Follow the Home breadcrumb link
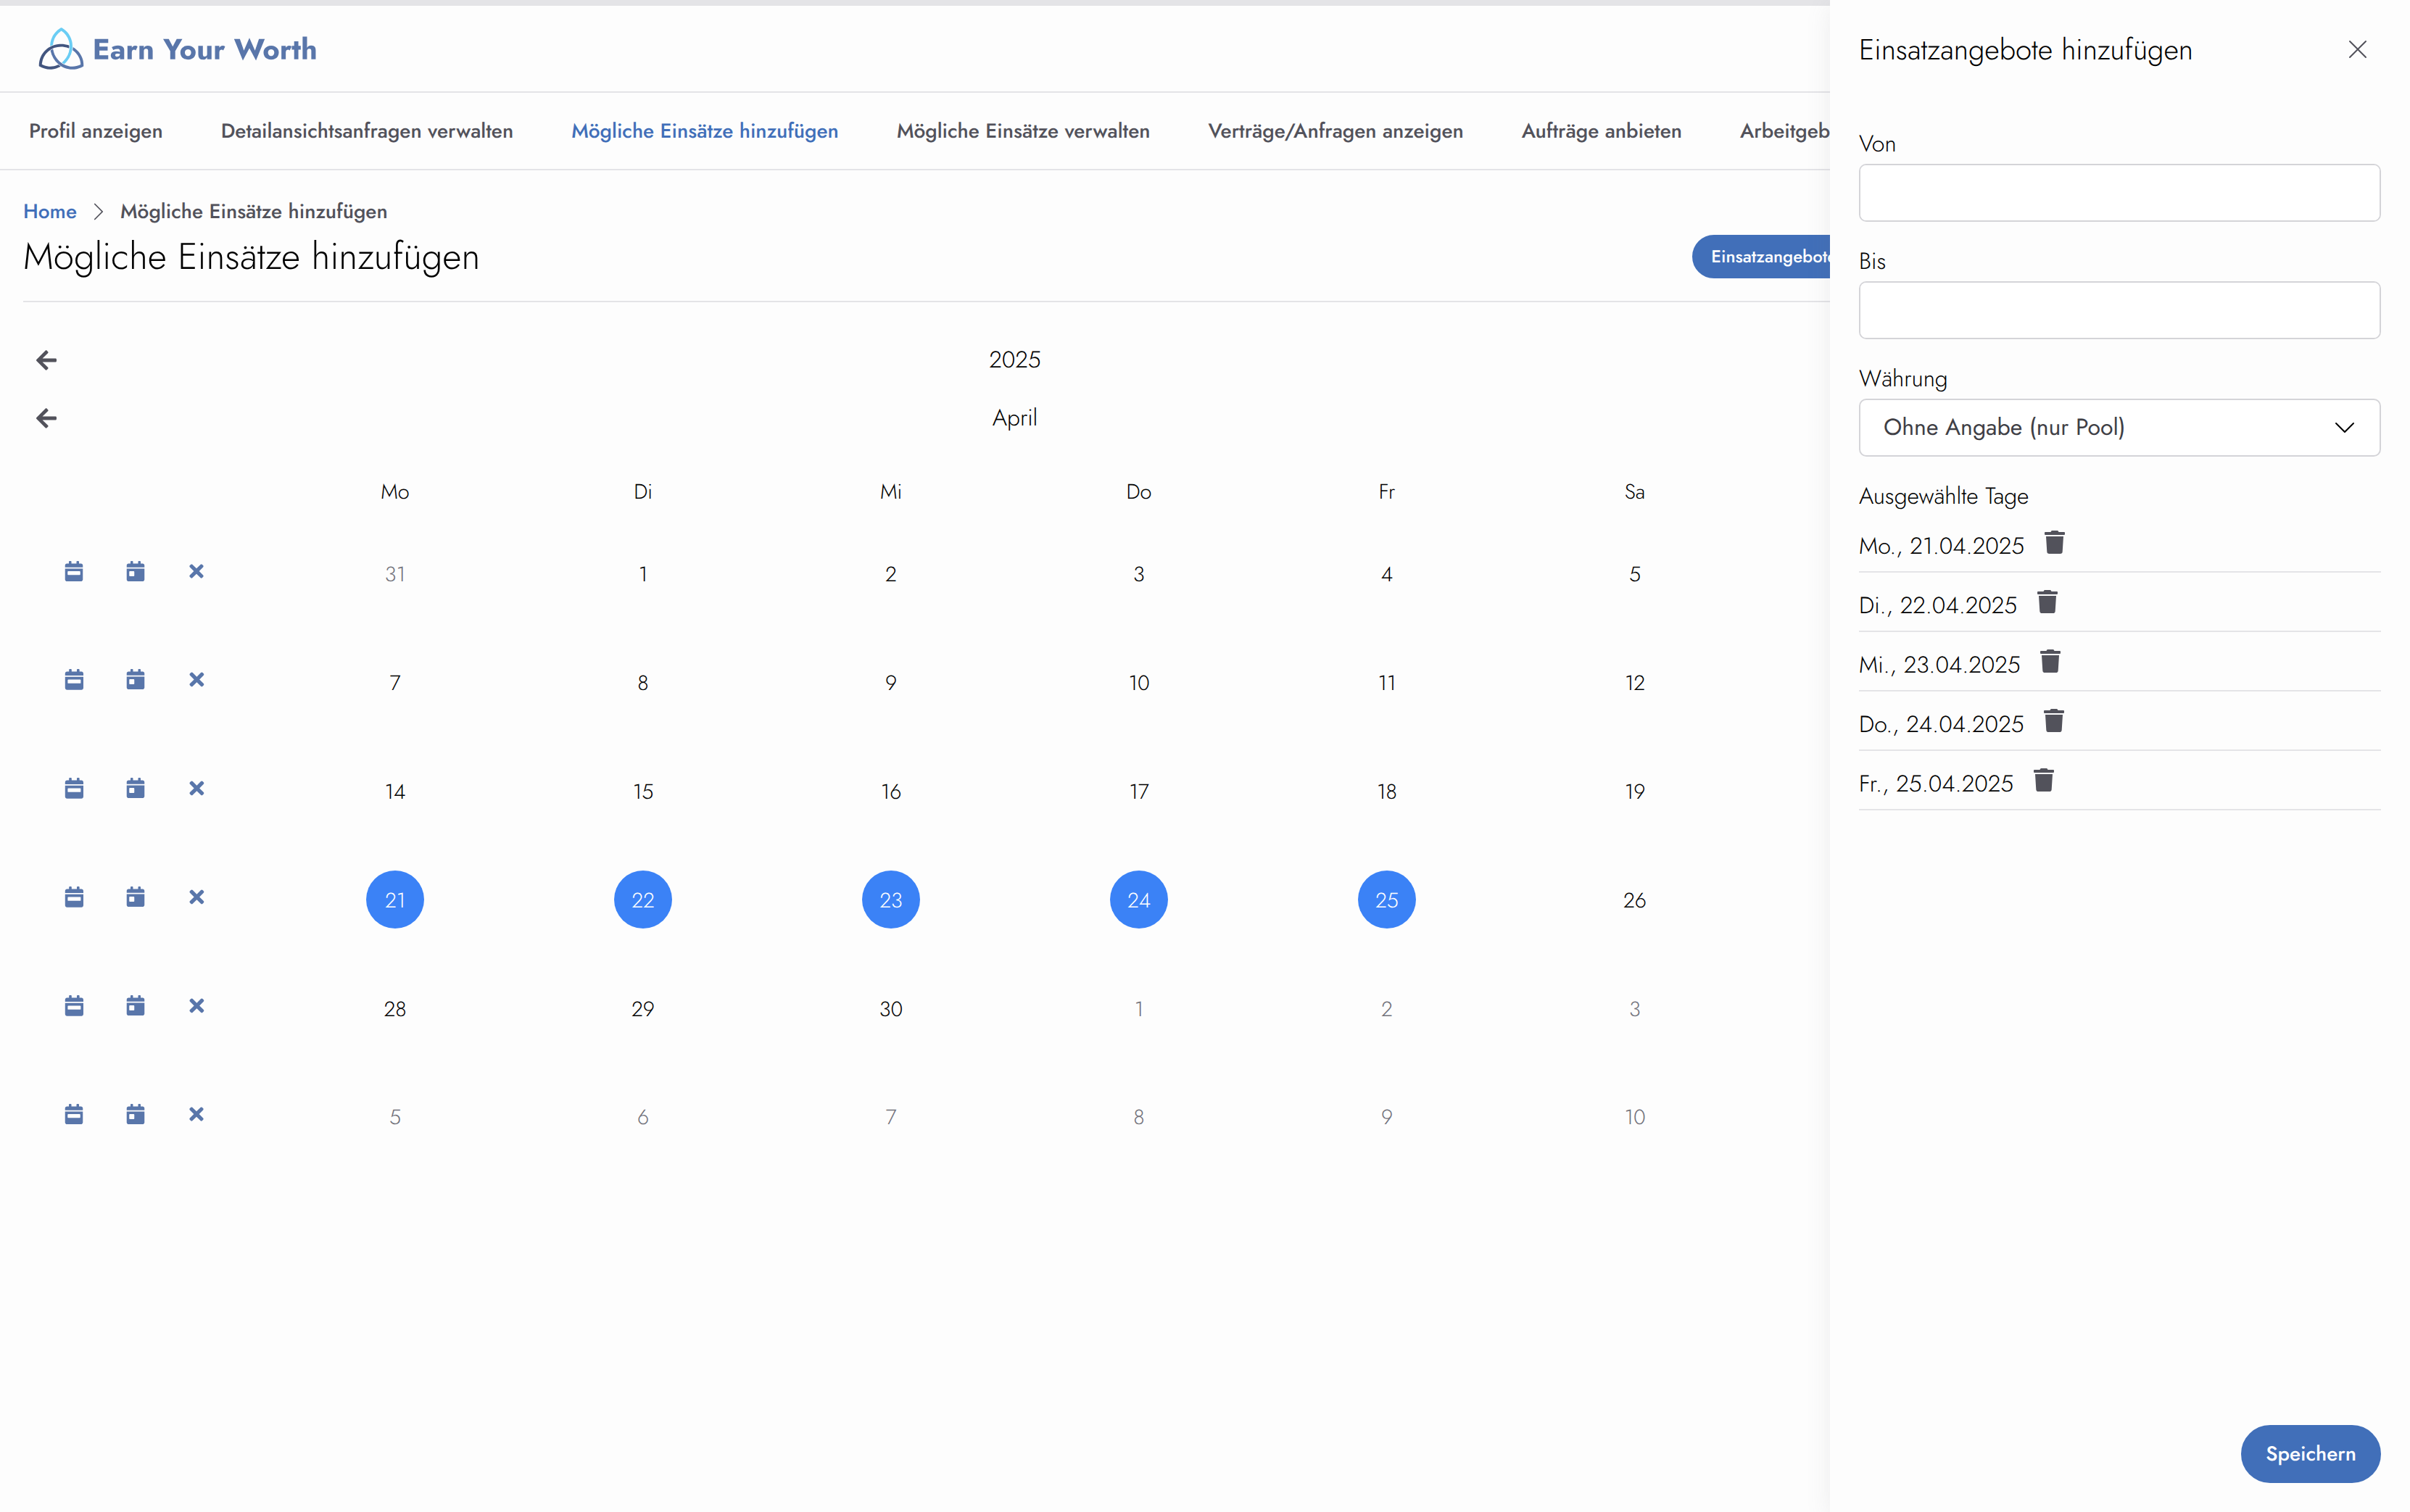The height and width of the screenshot is (1512, 2410). 49,211
